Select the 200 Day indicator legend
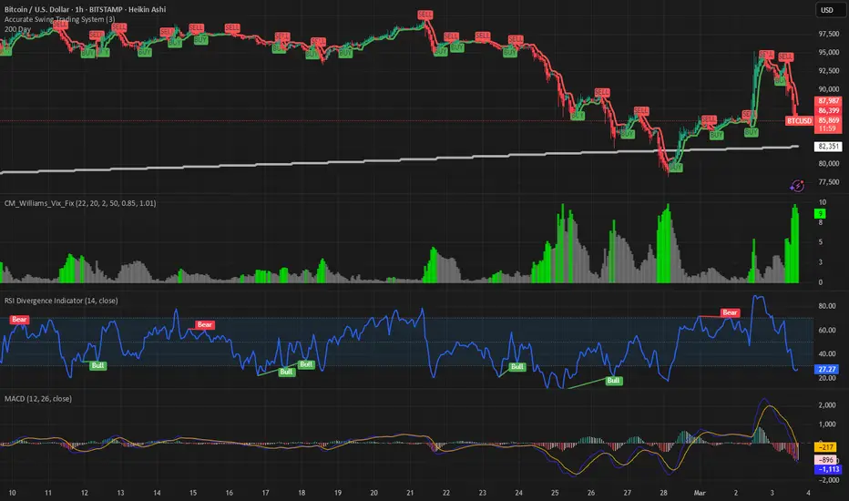The height and width of the screenshot is (501, 849). click(x=17, y=29)
